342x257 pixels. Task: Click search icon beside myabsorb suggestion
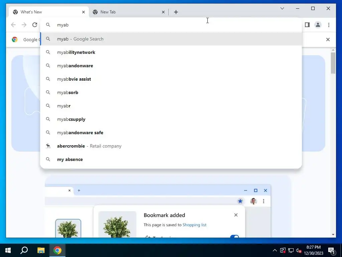pos(48,92)
